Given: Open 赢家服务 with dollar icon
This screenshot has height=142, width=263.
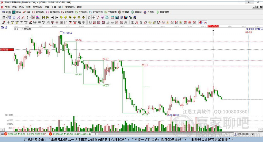Looking at the screenshot, I should (163, 12).
